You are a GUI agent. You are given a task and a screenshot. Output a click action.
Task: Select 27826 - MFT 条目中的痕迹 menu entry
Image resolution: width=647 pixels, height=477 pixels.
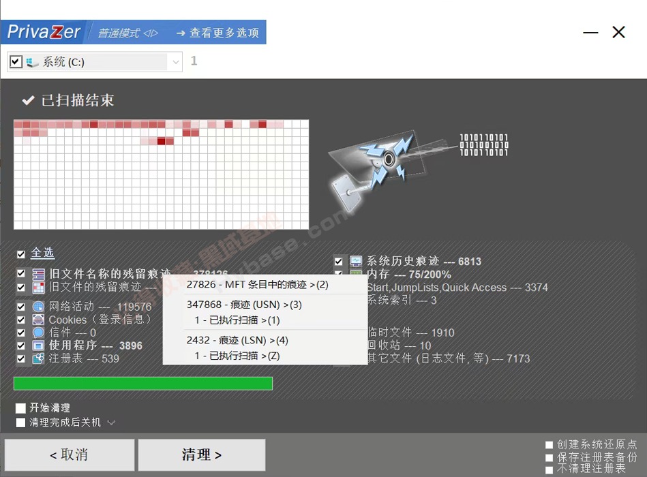pos(257,284)
